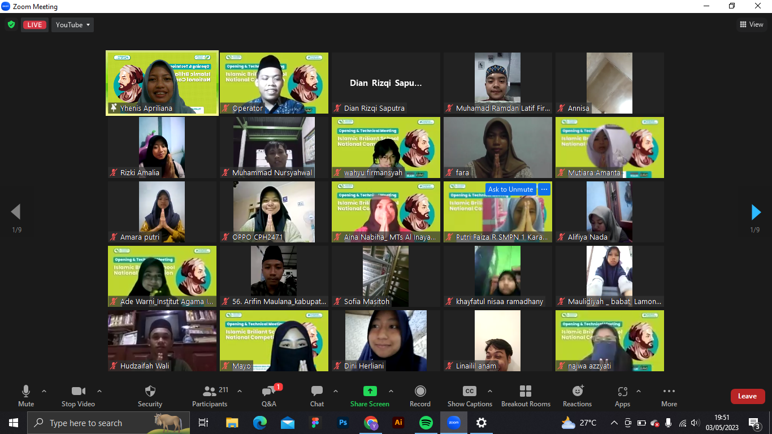Viewport: 772px width, 434px height.
Task: Open the Chat panel
Action: [316, 392]
